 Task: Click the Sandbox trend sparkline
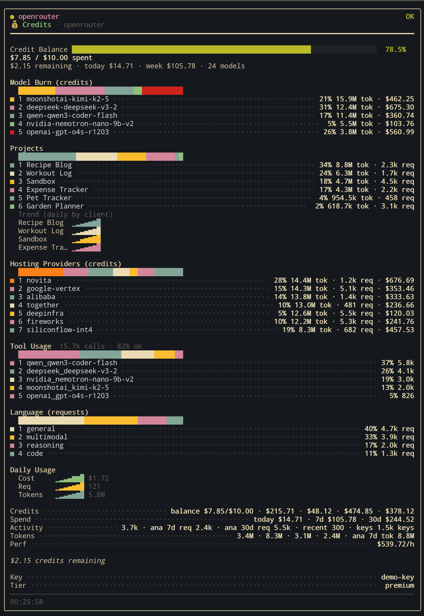coord(86,239)
